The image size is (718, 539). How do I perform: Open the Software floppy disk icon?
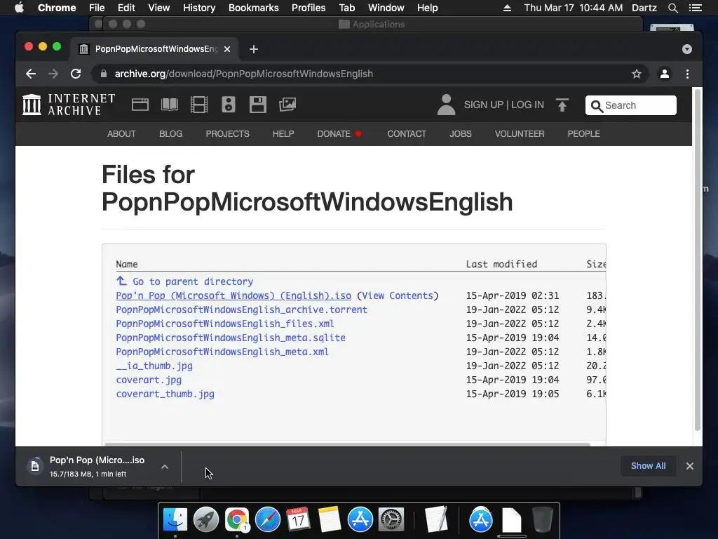click(258, 105)
